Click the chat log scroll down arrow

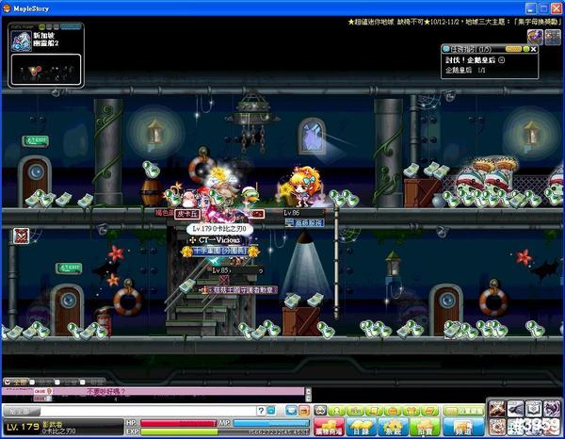point(308,398)
